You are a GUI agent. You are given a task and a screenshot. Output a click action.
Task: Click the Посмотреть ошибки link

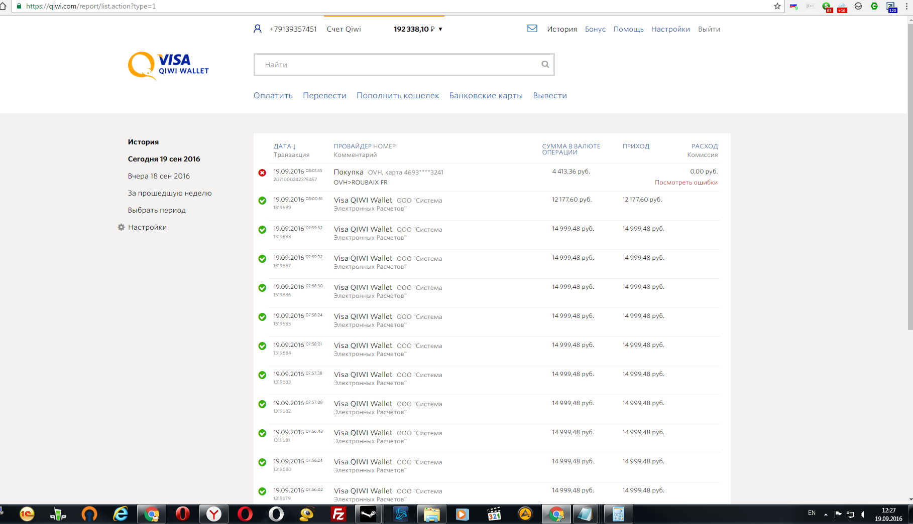click(686, 183)
